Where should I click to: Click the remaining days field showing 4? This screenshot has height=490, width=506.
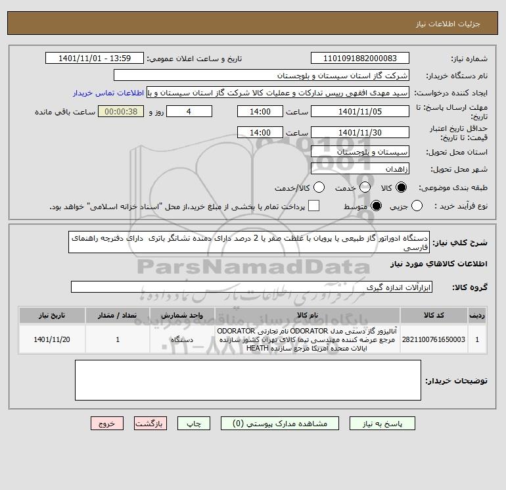(189, 111)
